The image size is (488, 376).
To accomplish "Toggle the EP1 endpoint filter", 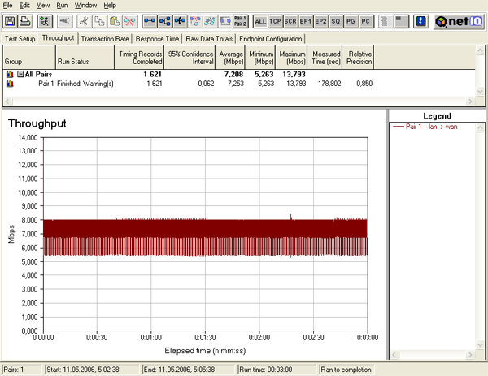I will (x=306, y=20).
